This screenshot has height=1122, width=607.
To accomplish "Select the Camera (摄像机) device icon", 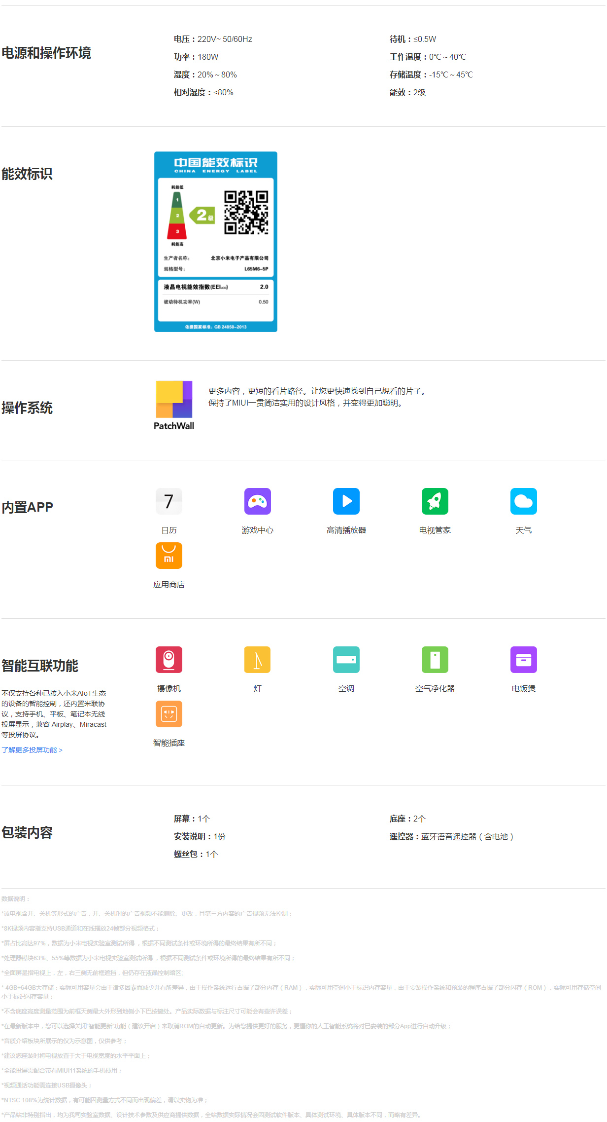I will click(x=169, y=660).
